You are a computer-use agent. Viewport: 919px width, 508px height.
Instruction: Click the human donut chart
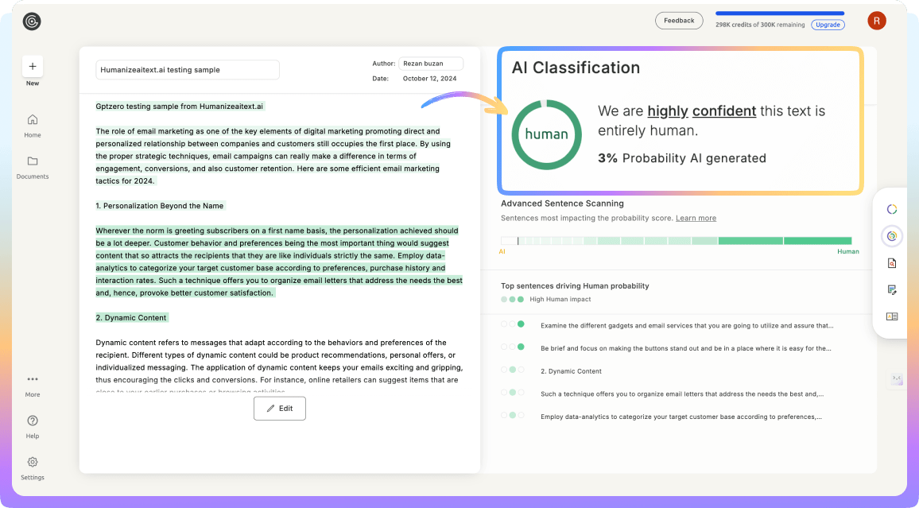pos(546,135)
